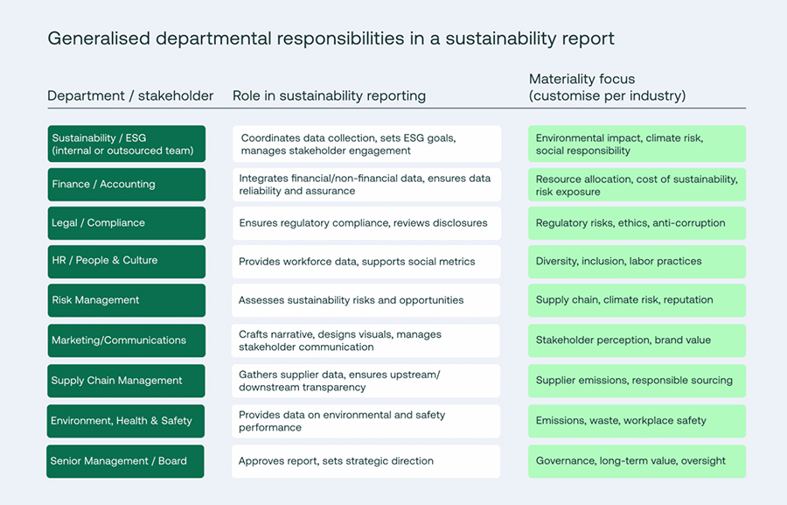Click the 'Assesses sustainability risks and opportunities' box
Screen dimensions: 787x505
coord(366,300)
